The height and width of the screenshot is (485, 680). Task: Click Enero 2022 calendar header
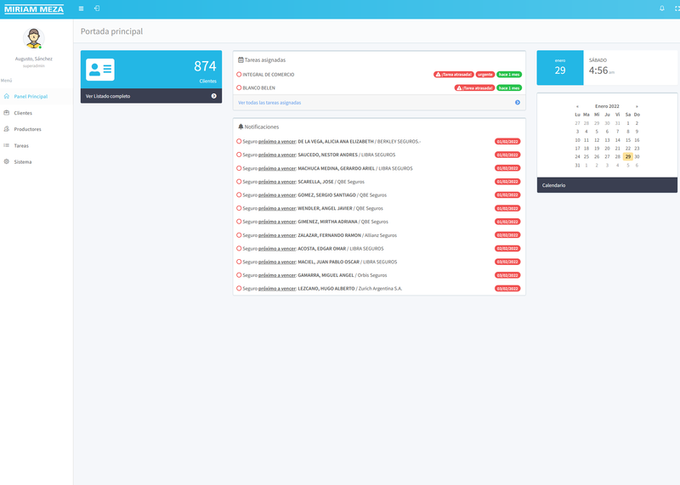(607, 106)
